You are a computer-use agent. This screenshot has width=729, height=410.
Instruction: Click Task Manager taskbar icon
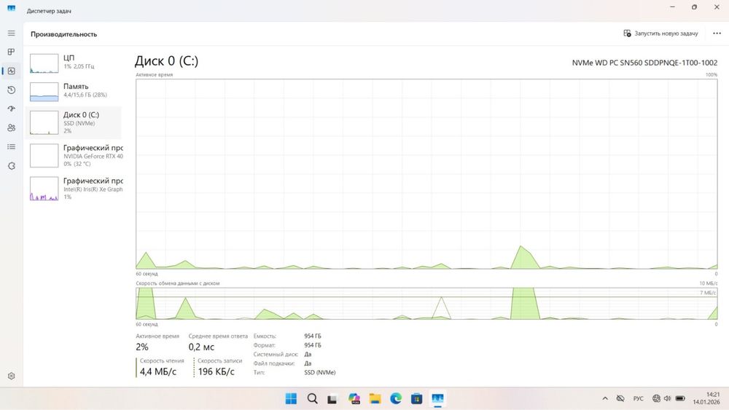pos(437,398)
